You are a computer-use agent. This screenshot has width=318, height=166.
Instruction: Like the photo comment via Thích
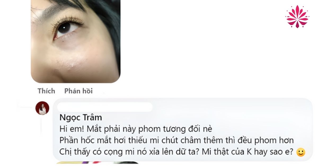pos(46,91)
